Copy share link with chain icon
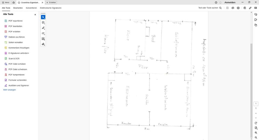 tap(250, 8)
